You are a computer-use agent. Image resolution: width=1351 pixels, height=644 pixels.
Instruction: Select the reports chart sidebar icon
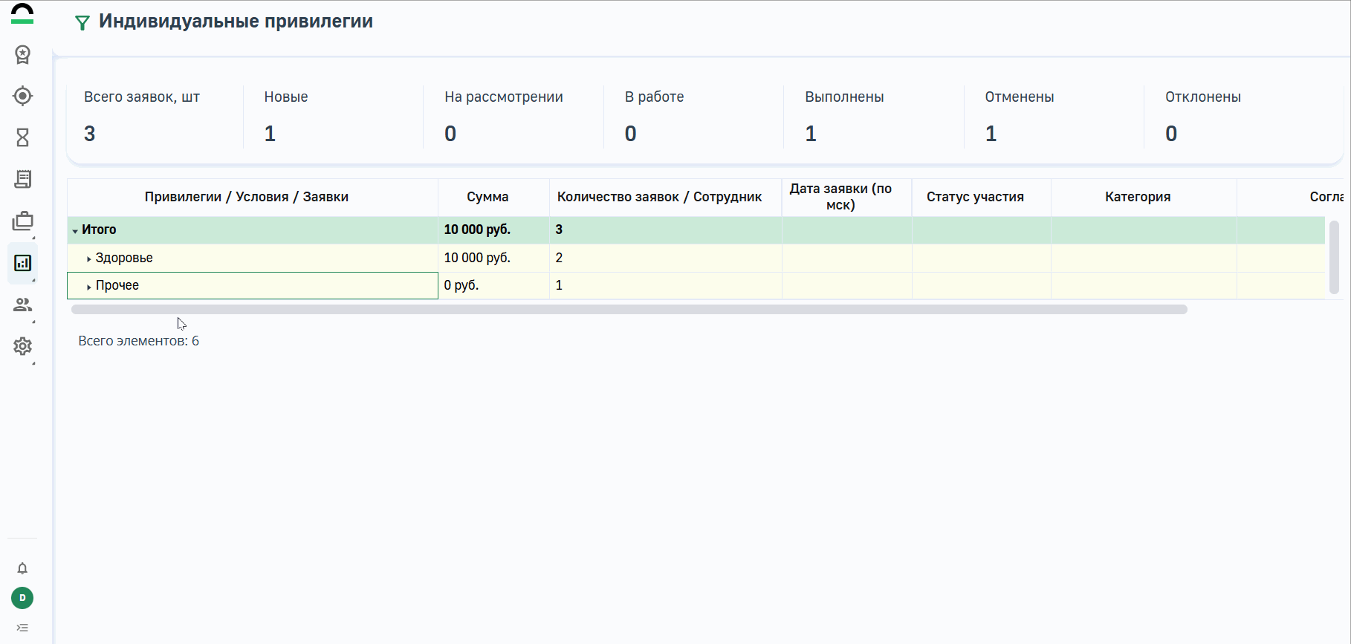(22, 263)
